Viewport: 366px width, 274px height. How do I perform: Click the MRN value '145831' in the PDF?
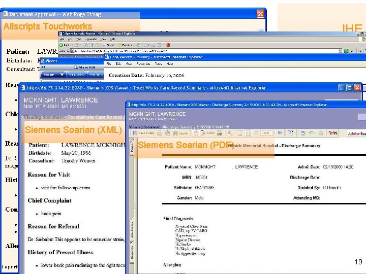201,177
